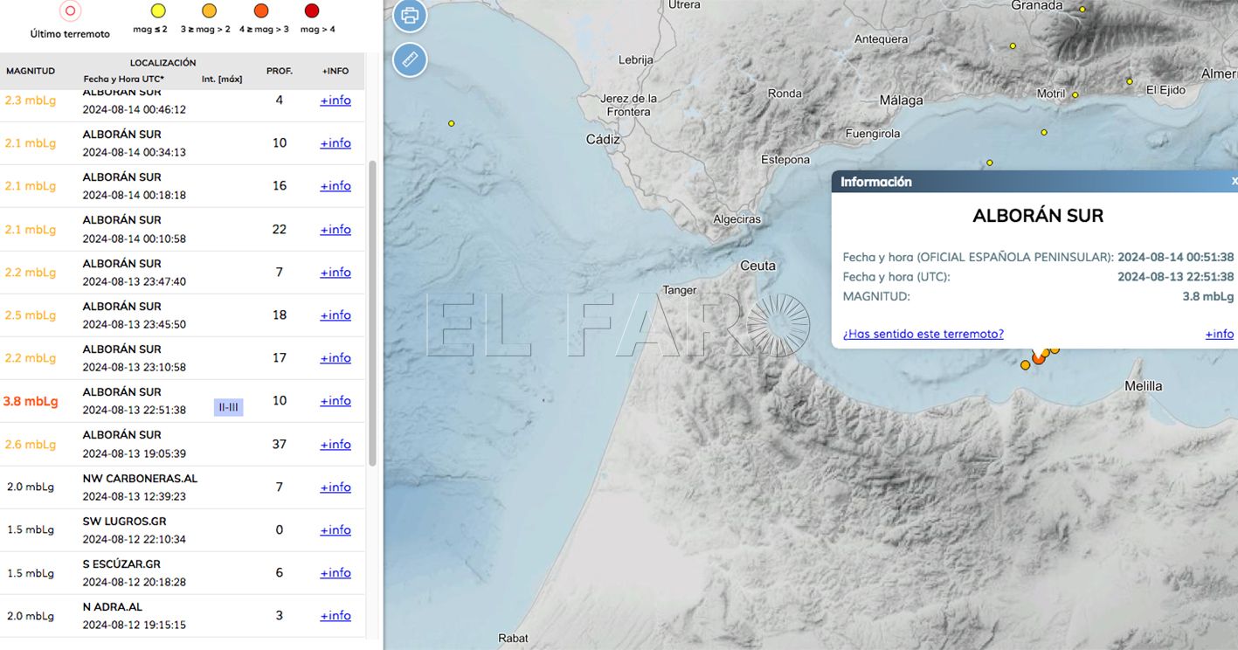The width and height of the screenshot is (1238, 650).
Task: Click the MAGNITUD column header
Action: (31, 71)
